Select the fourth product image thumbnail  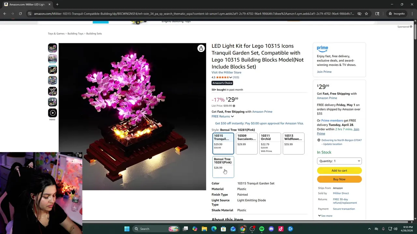(x=52, y=80)
